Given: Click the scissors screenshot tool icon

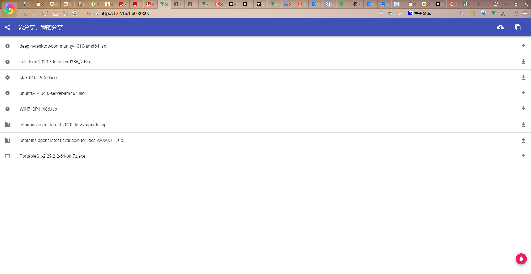Looking at the screenshot, I should coord(503,13).
